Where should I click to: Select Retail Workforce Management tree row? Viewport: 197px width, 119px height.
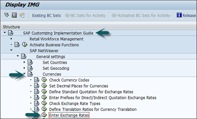coord(56,39)
